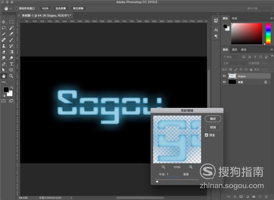This screenshot has width=274, height=200.
Task: Switch to the Swatches tab beside Color
Action: point(234,18)
